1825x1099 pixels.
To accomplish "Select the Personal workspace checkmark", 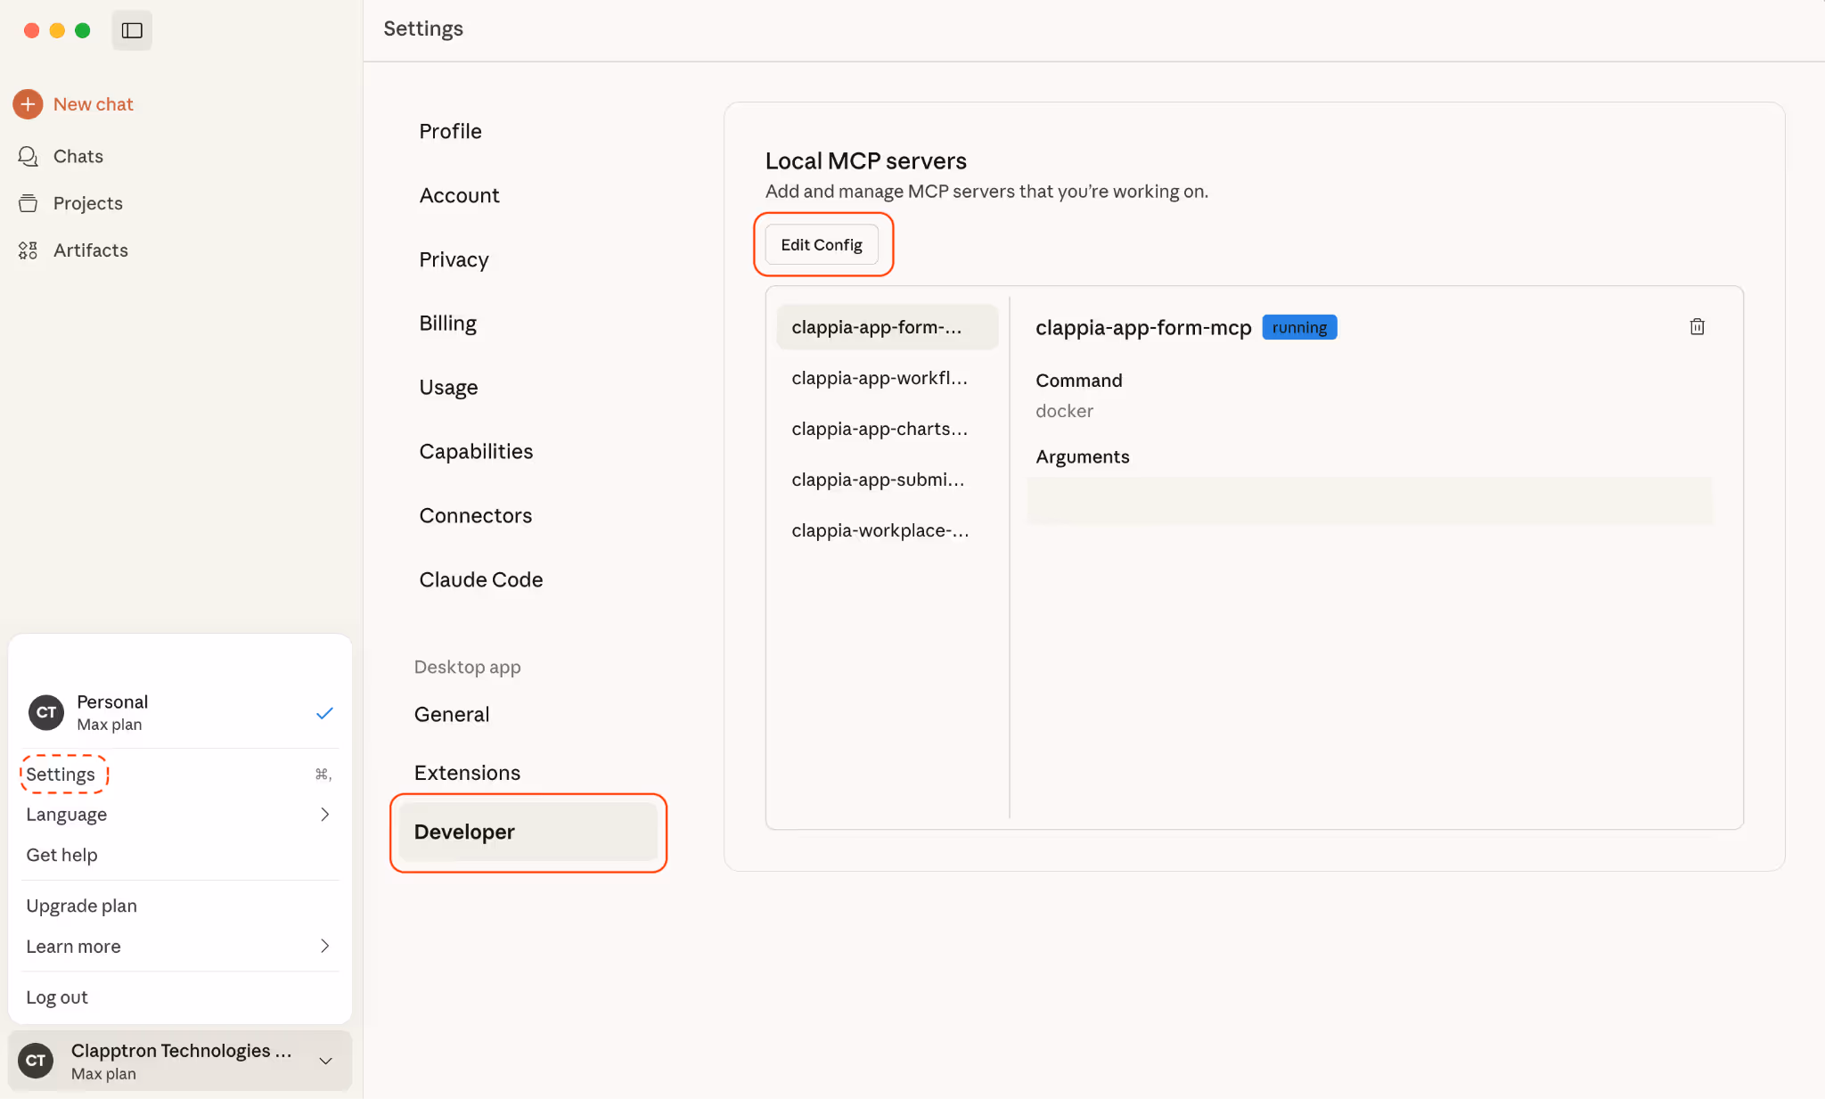I will 324,713.
